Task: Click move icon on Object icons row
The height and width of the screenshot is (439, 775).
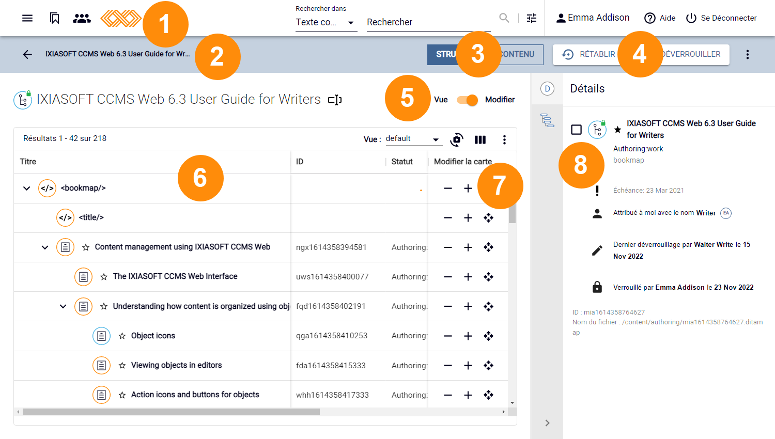Action: click(x=488, y=336)
